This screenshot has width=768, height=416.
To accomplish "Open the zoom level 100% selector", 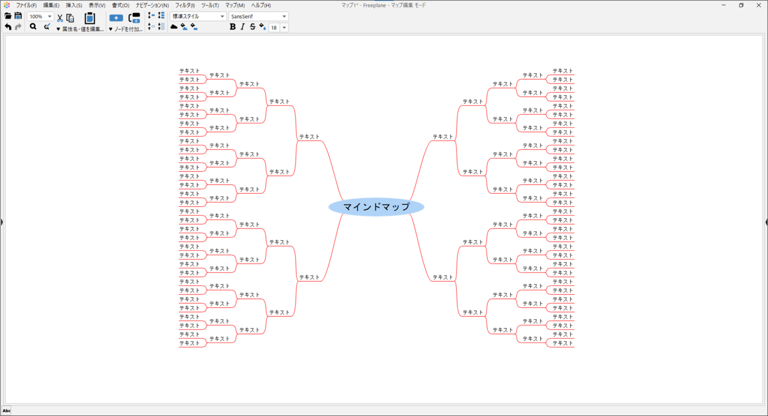I will click(39, 15).
